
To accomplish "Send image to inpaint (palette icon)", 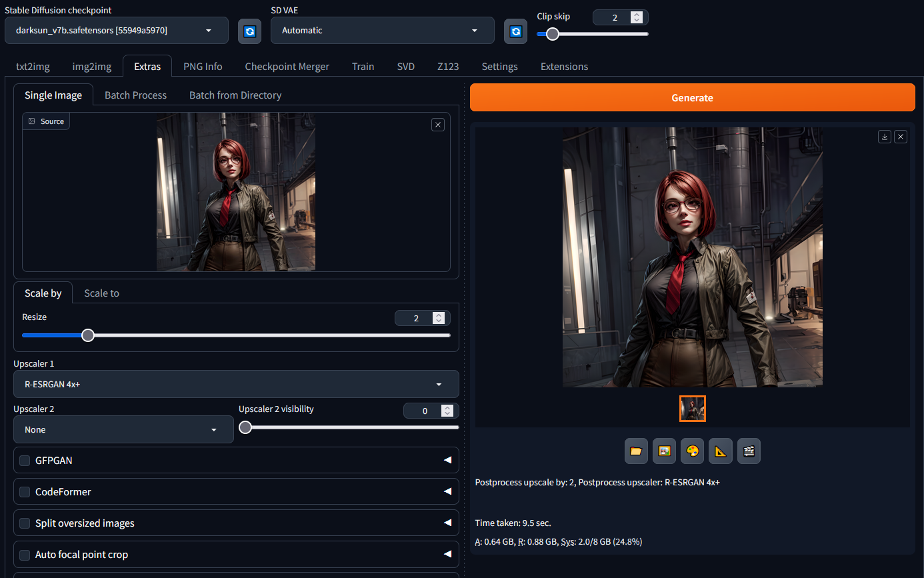I will [693, 451].
